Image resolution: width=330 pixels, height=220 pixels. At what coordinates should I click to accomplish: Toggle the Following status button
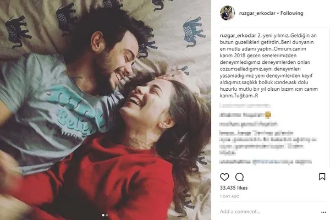tap(291, 13)
